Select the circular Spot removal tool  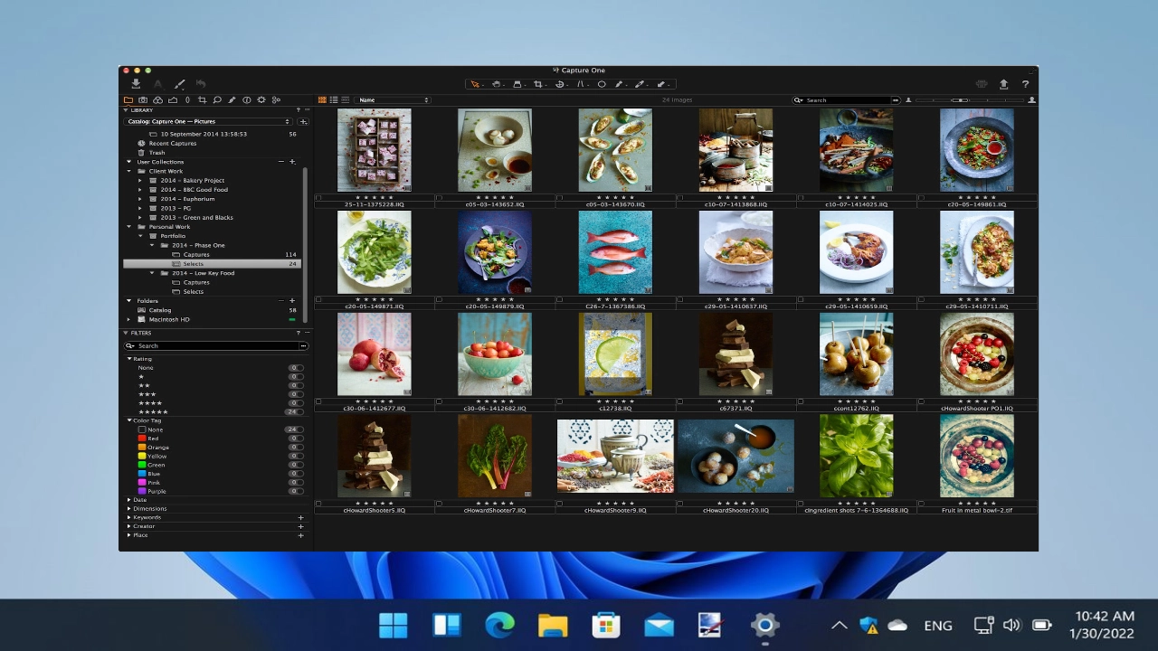click(x=602, y=84)
